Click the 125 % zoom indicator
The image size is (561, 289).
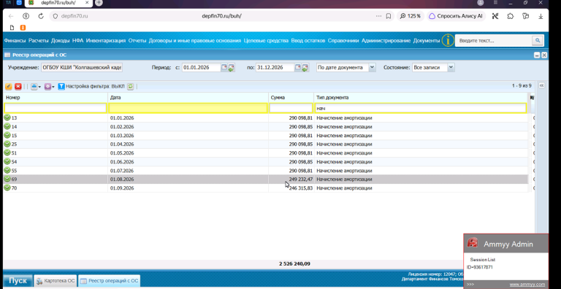coord(410,16)
